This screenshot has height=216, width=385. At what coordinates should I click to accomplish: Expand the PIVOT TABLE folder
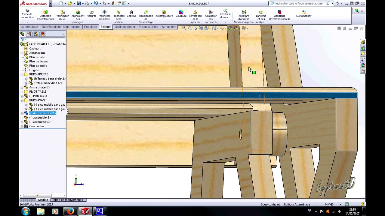[22, 92]
